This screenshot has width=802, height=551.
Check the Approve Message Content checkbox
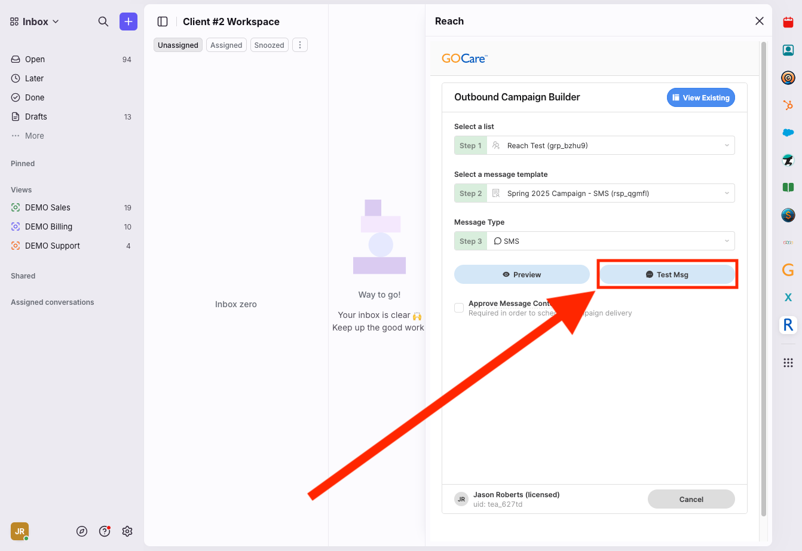click(x=459, y=308)
